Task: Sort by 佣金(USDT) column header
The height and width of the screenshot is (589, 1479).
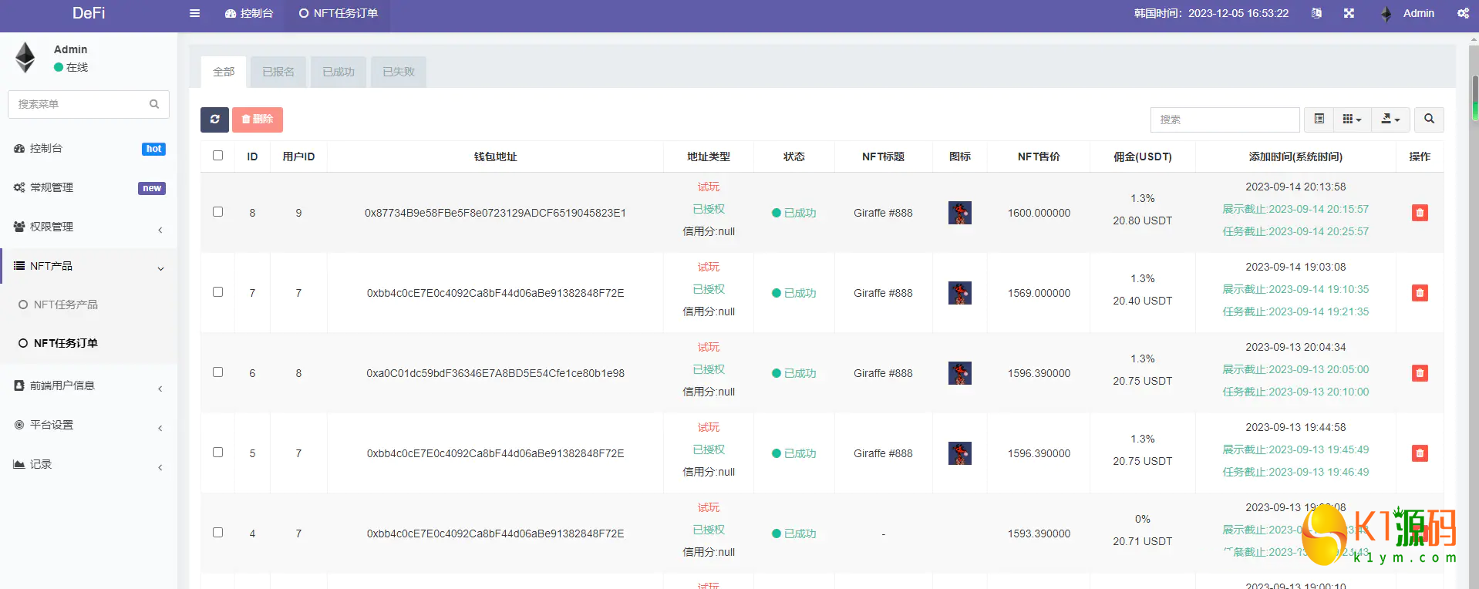Action: pyautogui.click(x=1142, y=157)
